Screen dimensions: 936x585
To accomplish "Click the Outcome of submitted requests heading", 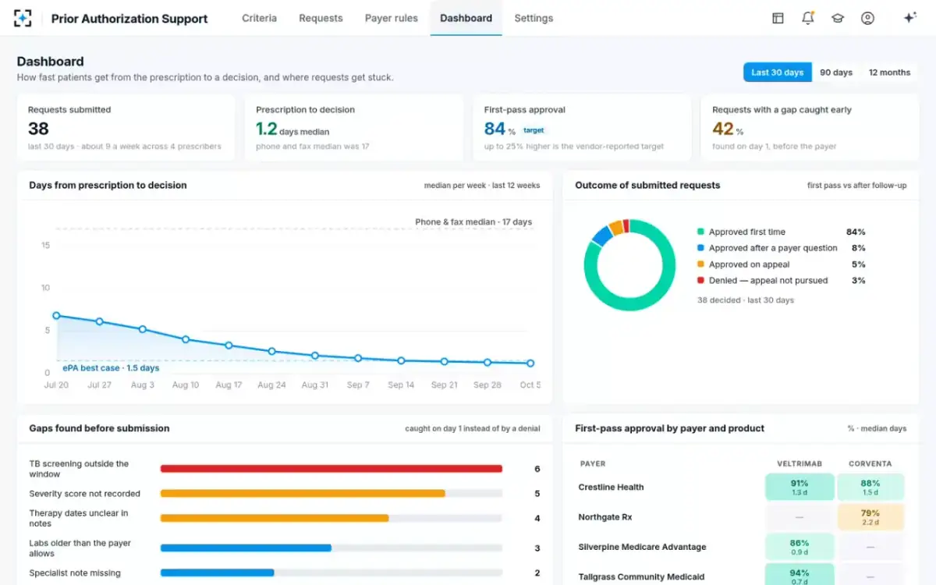I will (x=647, y=186).
